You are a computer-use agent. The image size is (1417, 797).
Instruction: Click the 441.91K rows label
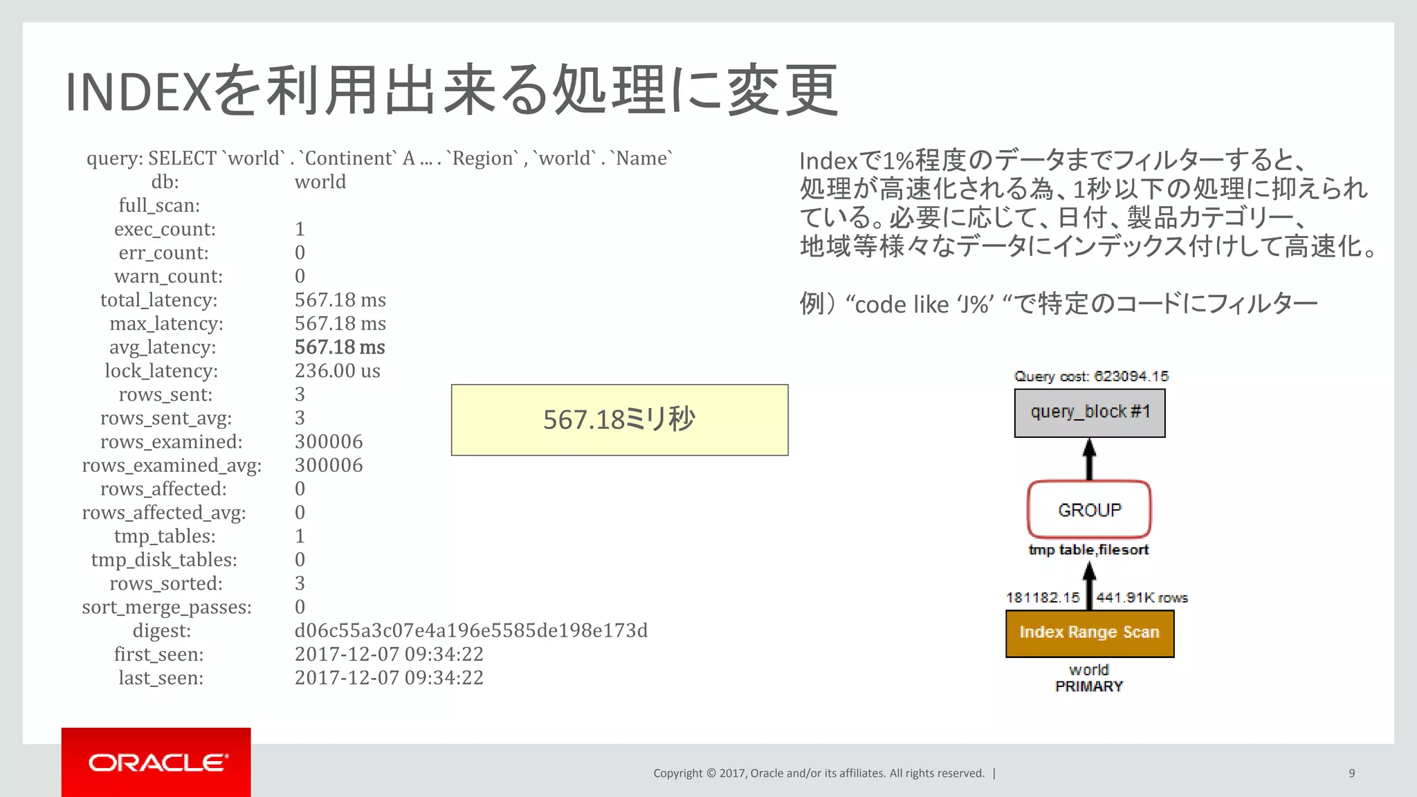click(x=1142, y=598)
